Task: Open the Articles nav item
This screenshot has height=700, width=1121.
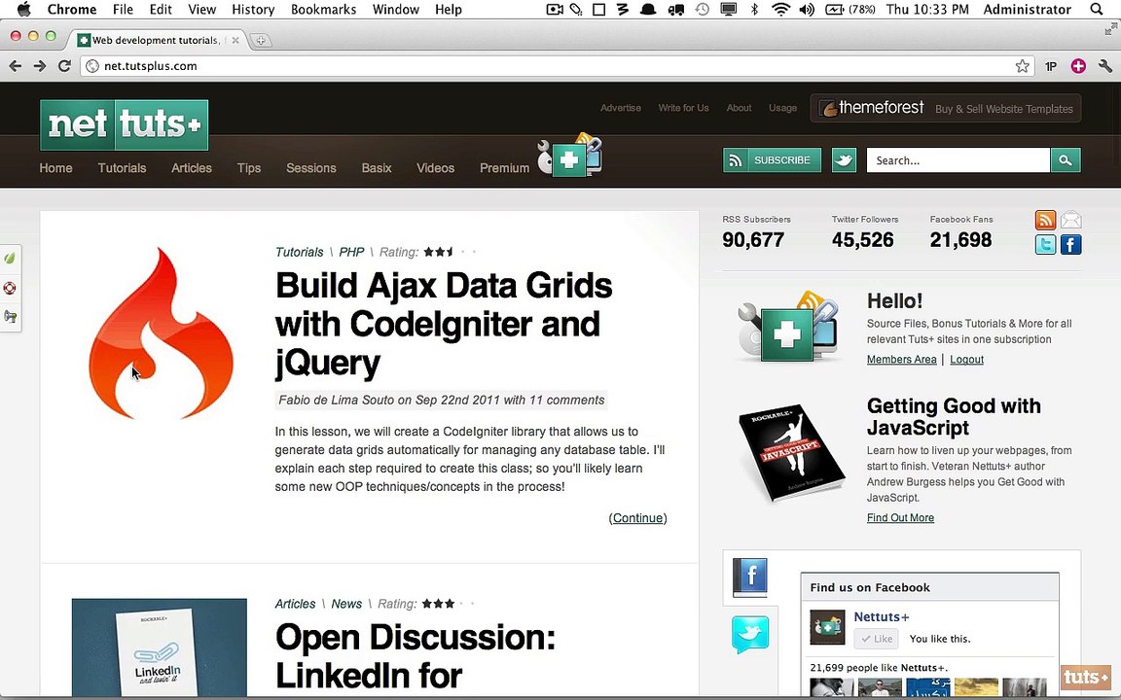Action: [x=192, y=168]
